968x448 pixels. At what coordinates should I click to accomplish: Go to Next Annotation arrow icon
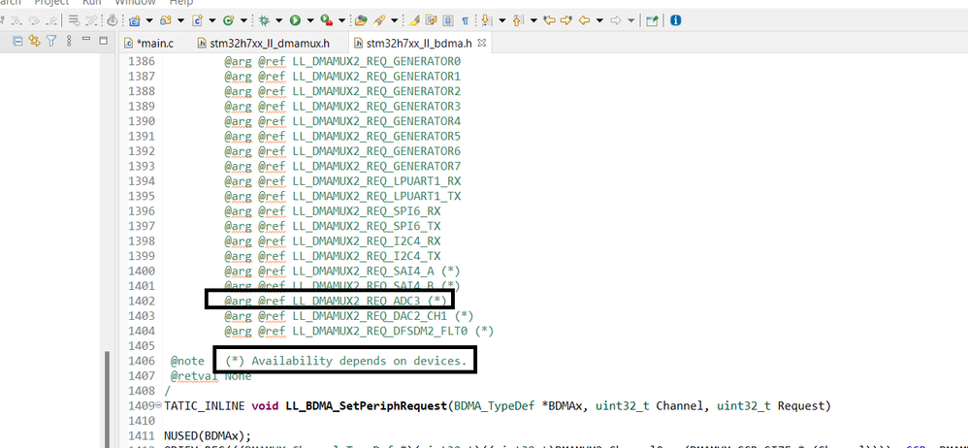coord(486,20)
